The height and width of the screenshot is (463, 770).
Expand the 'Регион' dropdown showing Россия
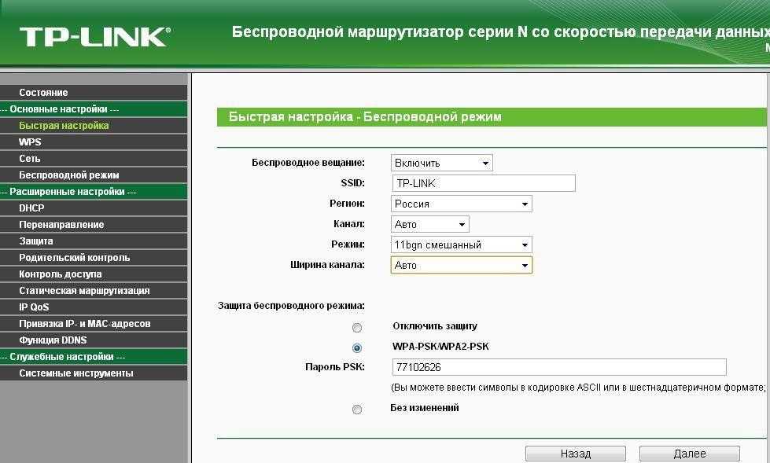(461, 204)
